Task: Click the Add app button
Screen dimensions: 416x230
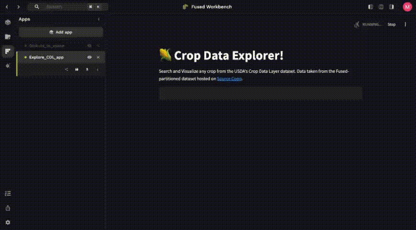Action: pos(61,32)
